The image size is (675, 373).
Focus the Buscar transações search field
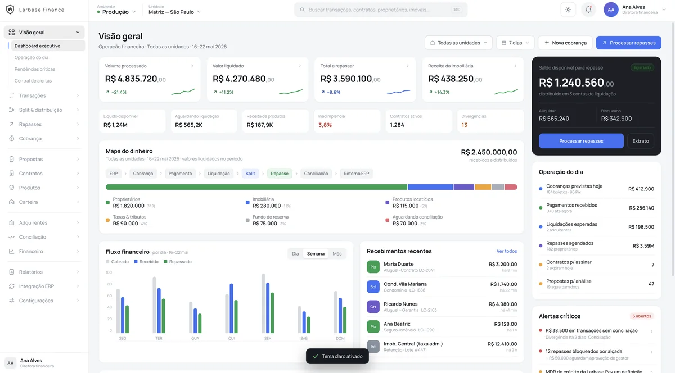click(x=381, y=10)
